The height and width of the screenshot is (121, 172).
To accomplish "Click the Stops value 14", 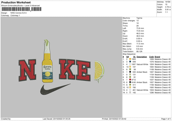I will (138, 23).
